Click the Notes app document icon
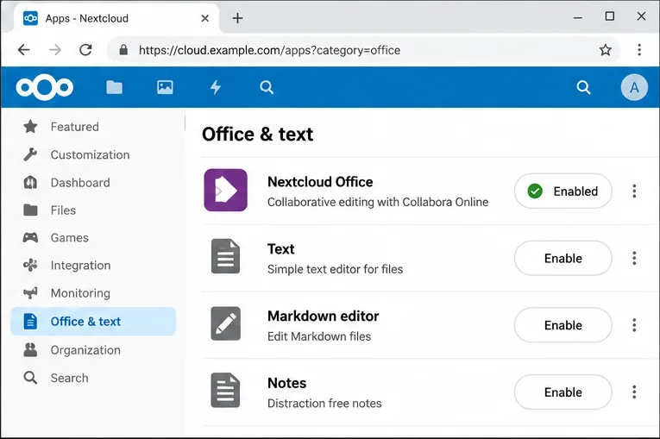Image resolution: width=660 pixels, height=439 pixels. [x=226, y=390]
